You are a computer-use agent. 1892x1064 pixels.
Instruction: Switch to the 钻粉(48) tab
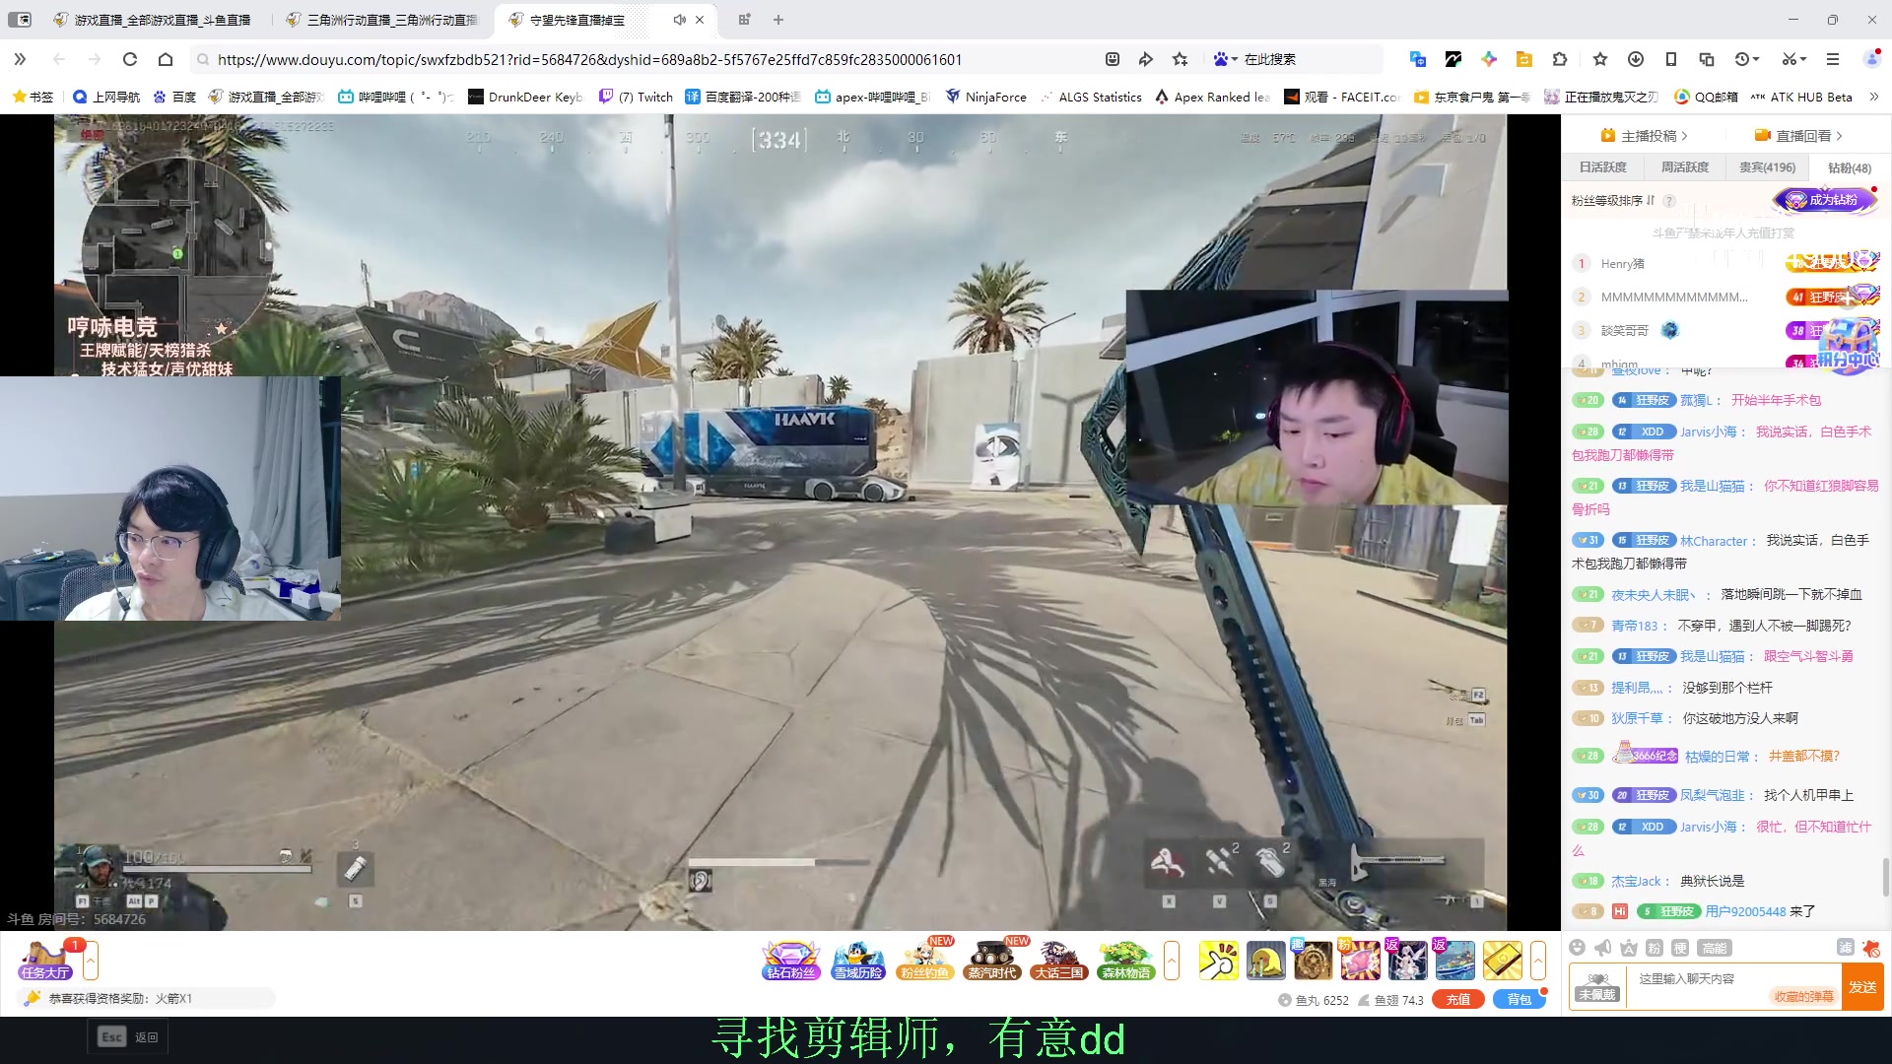[x=1849, y=168]
